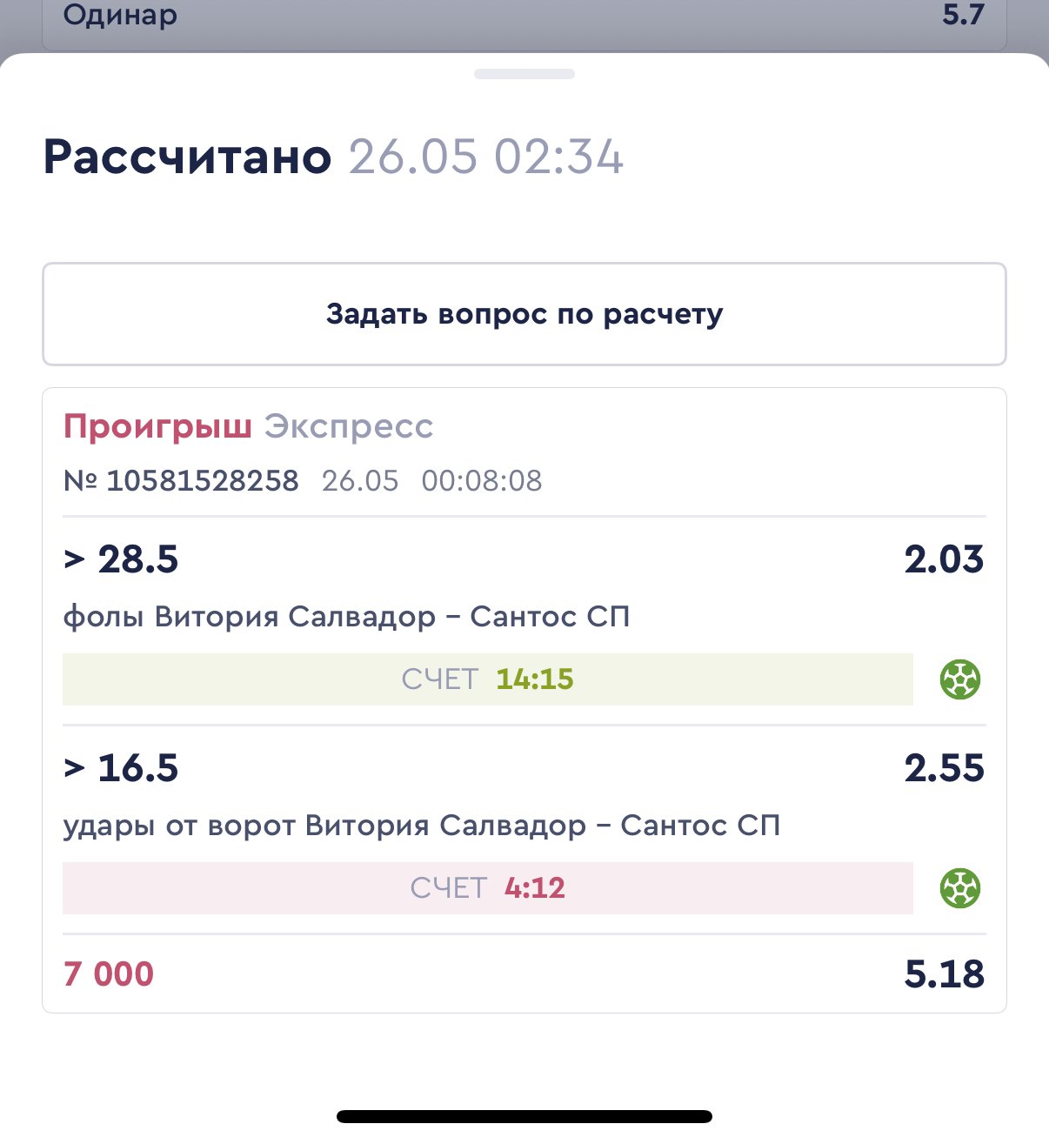This screenshot has width=1049, height=1144.
Task: Tap the iOS home indicator bar
Action: (524, 1117)
